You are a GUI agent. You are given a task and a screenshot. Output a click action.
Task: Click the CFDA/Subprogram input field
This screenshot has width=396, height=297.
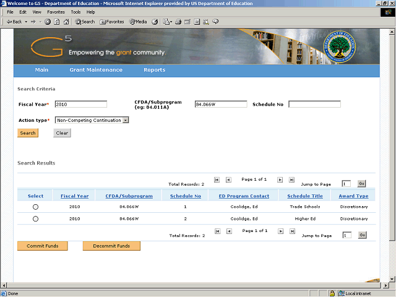(221, 105)
